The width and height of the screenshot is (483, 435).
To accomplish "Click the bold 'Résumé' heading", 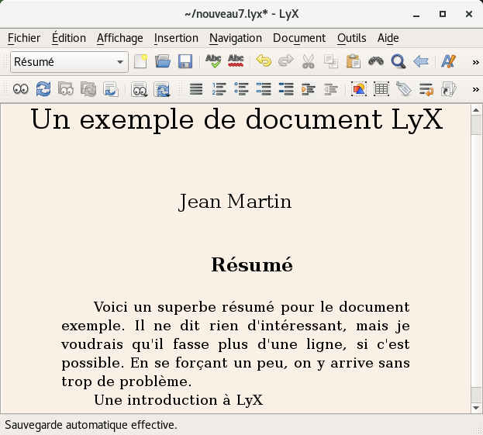I will (x=252, y=264).
